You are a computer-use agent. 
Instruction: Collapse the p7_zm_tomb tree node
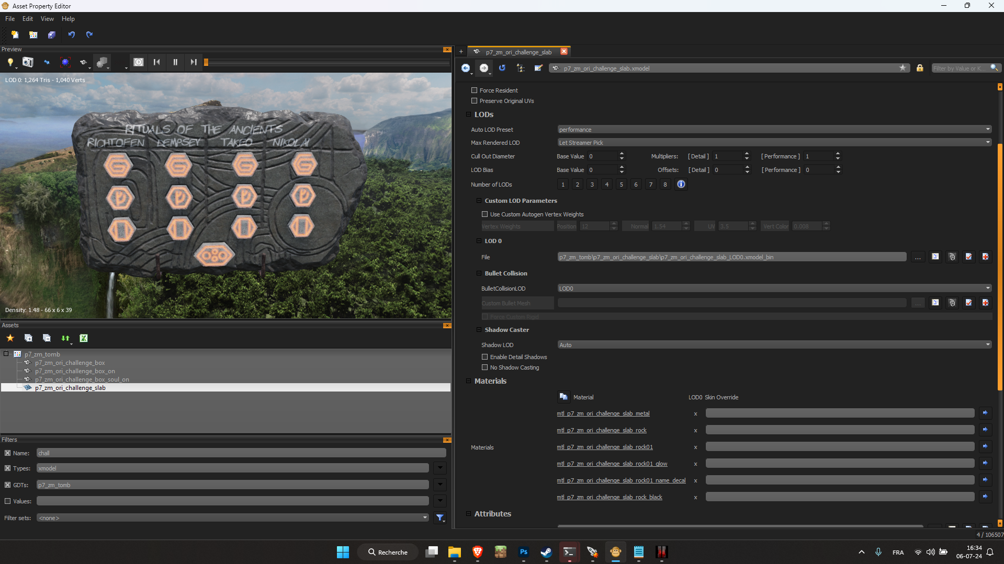pyautogui.click(x=6, y=354)
